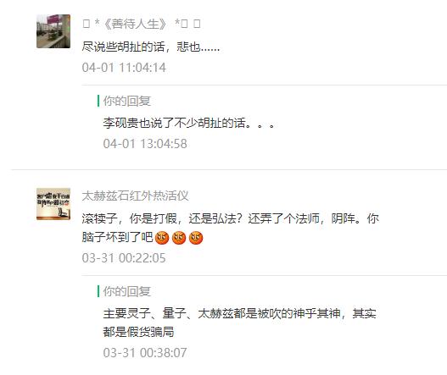Screen dimensions: 447x375
Task: Click the username 太赫兹石红外热活仪
Action: click(x=135, y=196)
